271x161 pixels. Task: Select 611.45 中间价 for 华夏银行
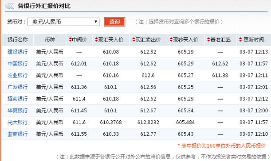pos(79,111)
